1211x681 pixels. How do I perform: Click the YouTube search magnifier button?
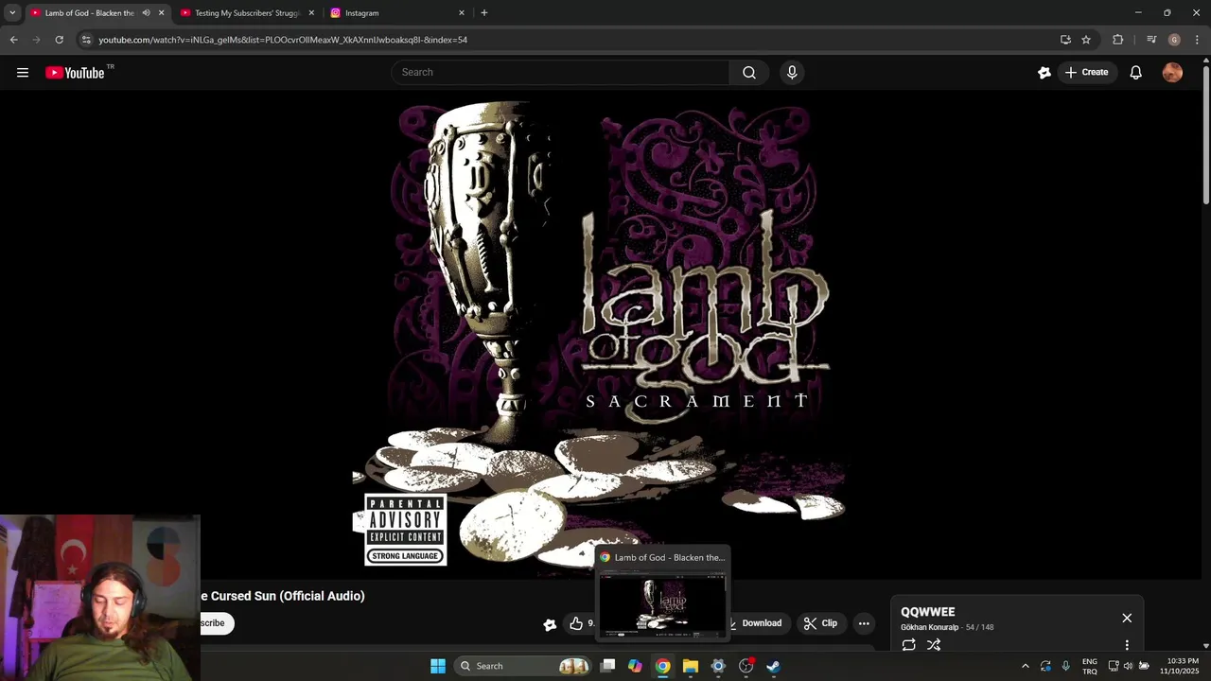coord(749,72)
